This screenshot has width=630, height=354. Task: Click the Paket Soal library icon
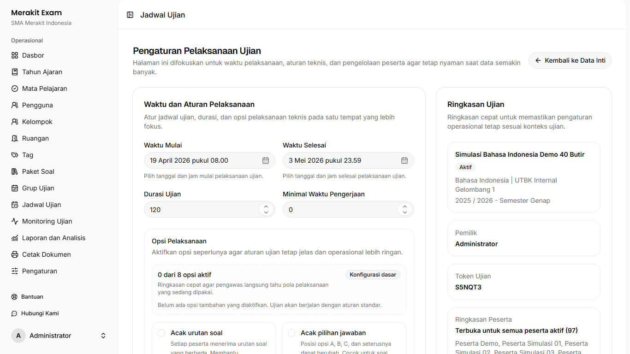15,171
